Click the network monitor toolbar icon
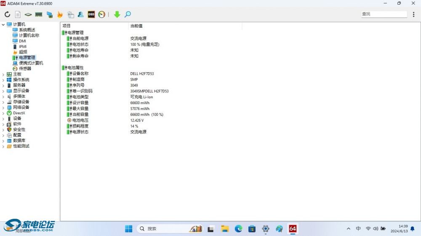Viewport: 421px width, 236px height. [49, 14]
